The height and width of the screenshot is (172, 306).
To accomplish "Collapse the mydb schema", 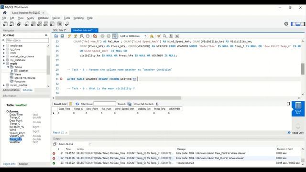I will click(x=4, y=64).
